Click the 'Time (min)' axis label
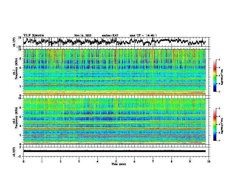This screenshot has width=235, height=181. coord(119,164)
